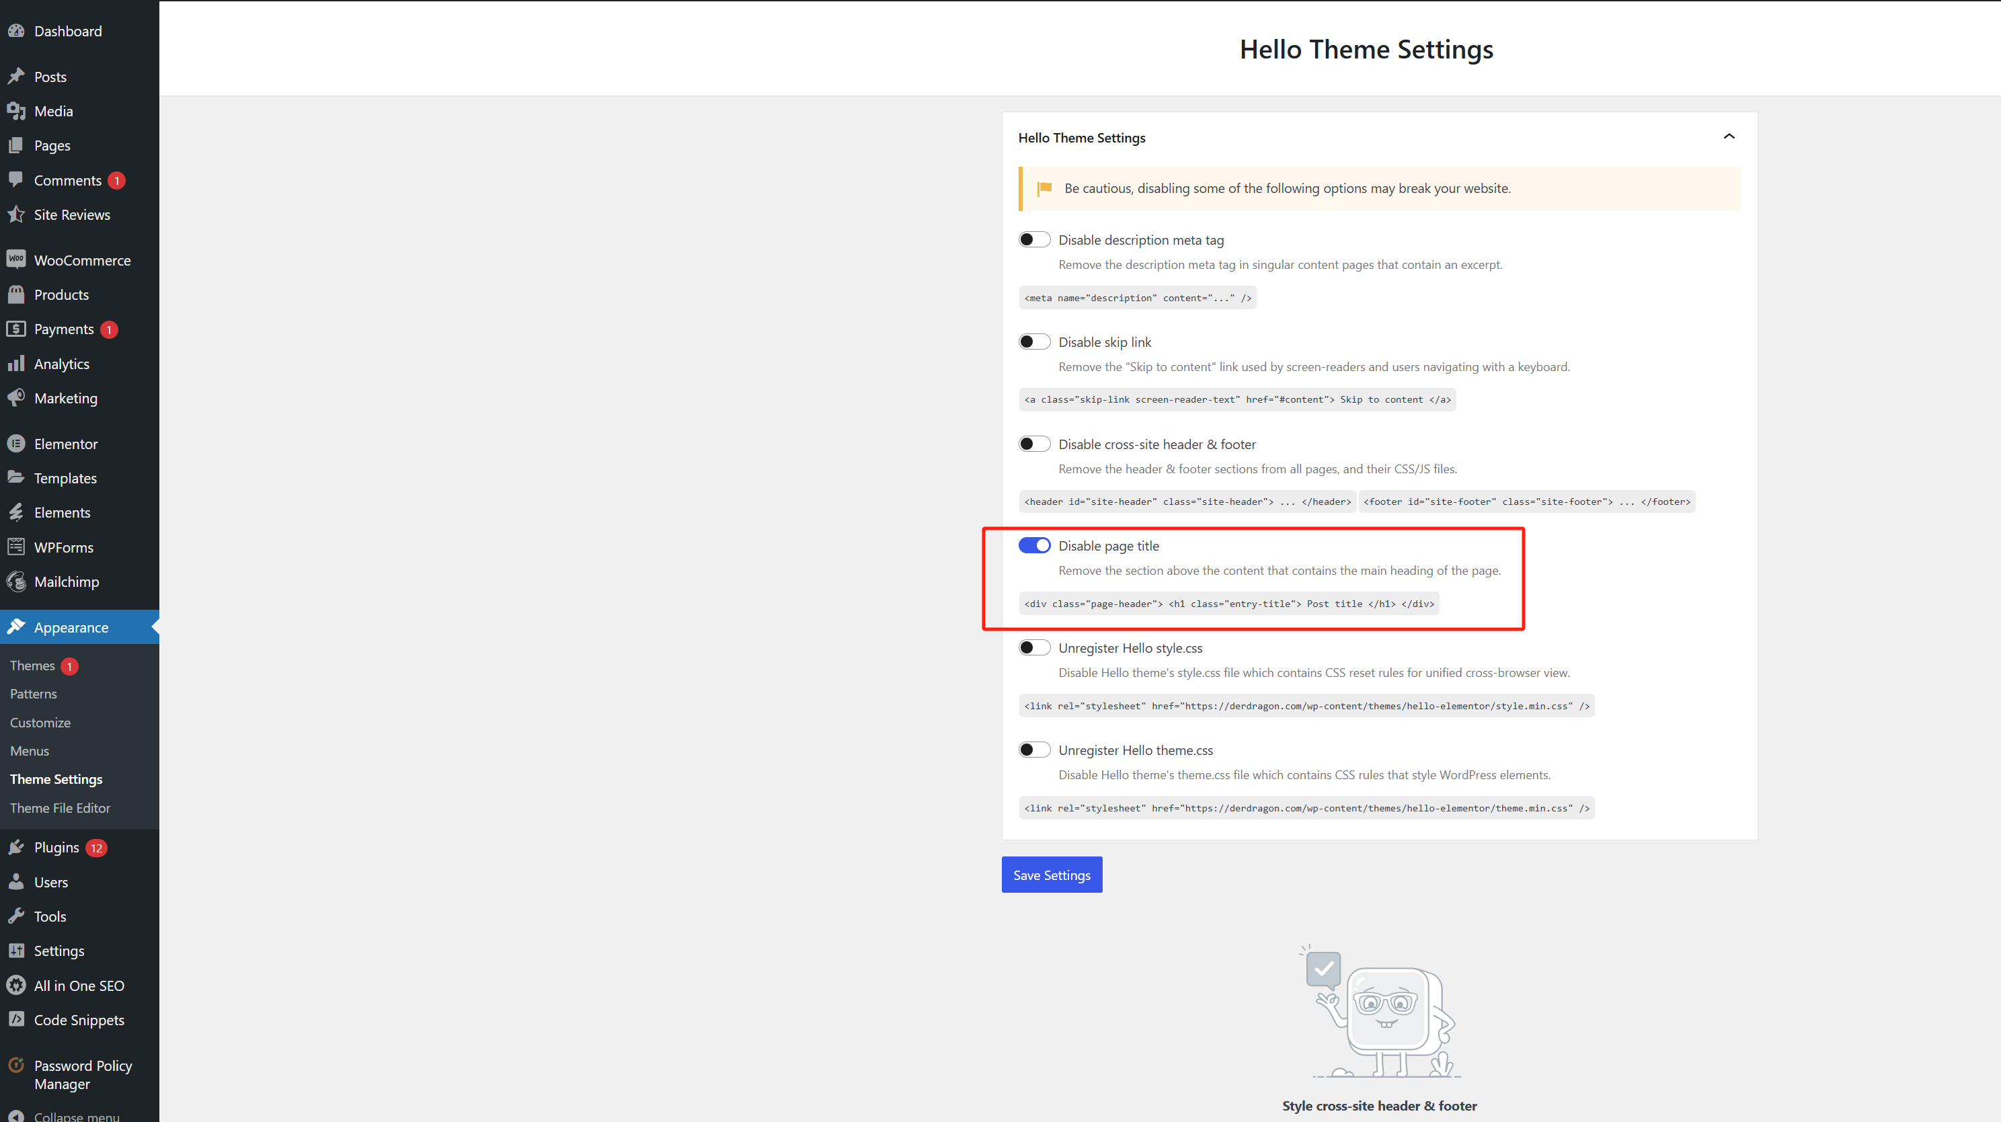Image resolution: width=2001 pixels, height=1122 pixels.
Task: Click the Save Settings button
Action: (1051, 875)
